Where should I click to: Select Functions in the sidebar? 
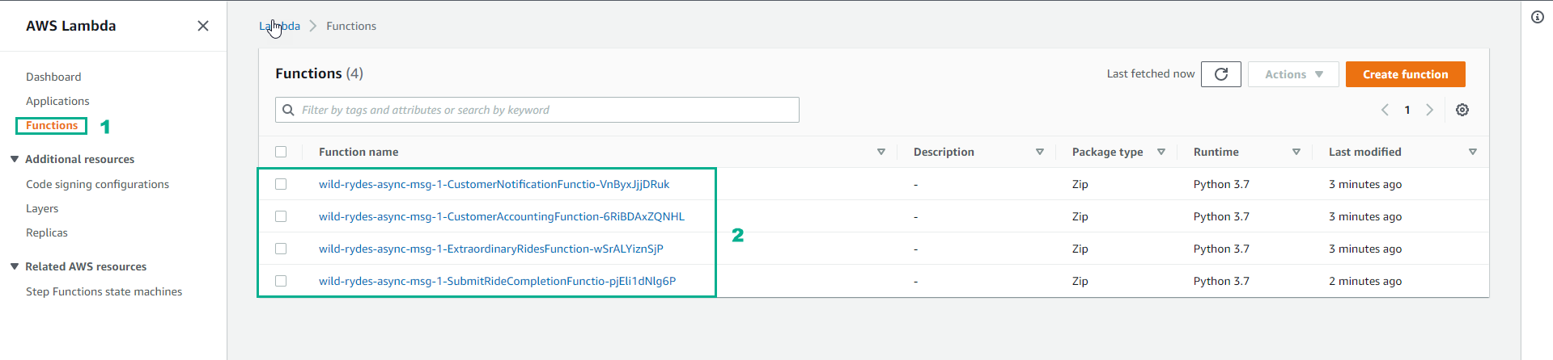(52, 125)
